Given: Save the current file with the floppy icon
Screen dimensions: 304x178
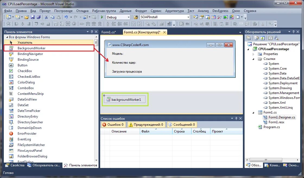Looking at the screenshot, I should (x=33, y=17).
